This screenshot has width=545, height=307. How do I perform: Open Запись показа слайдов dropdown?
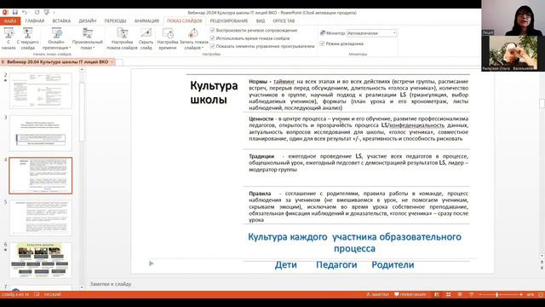pyautogui.click(x=193, y=38)
